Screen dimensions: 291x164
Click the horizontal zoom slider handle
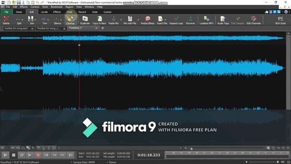191,149
